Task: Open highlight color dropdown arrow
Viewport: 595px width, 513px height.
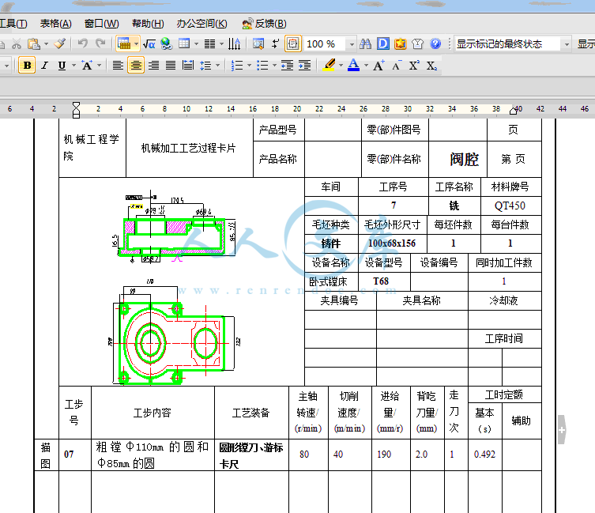Action: click(341, 66)
